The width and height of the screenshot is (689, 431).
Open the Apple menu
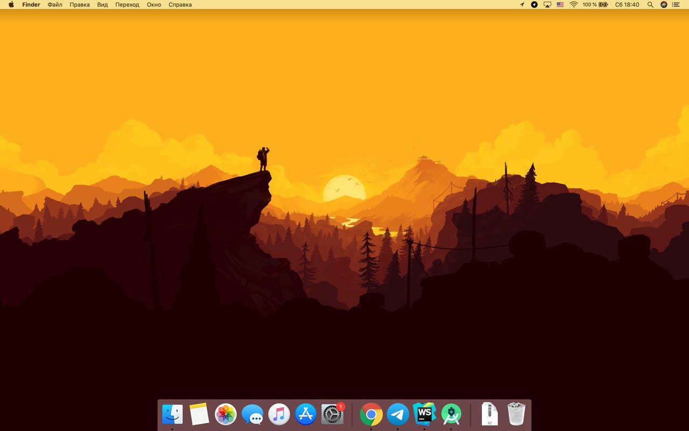(11, 4)
